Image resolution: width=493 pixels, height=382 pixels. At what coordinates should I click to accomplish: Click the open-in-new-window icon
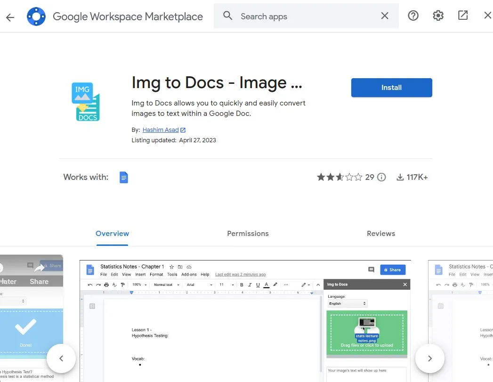pyautogui.click(x=462, y=16)
